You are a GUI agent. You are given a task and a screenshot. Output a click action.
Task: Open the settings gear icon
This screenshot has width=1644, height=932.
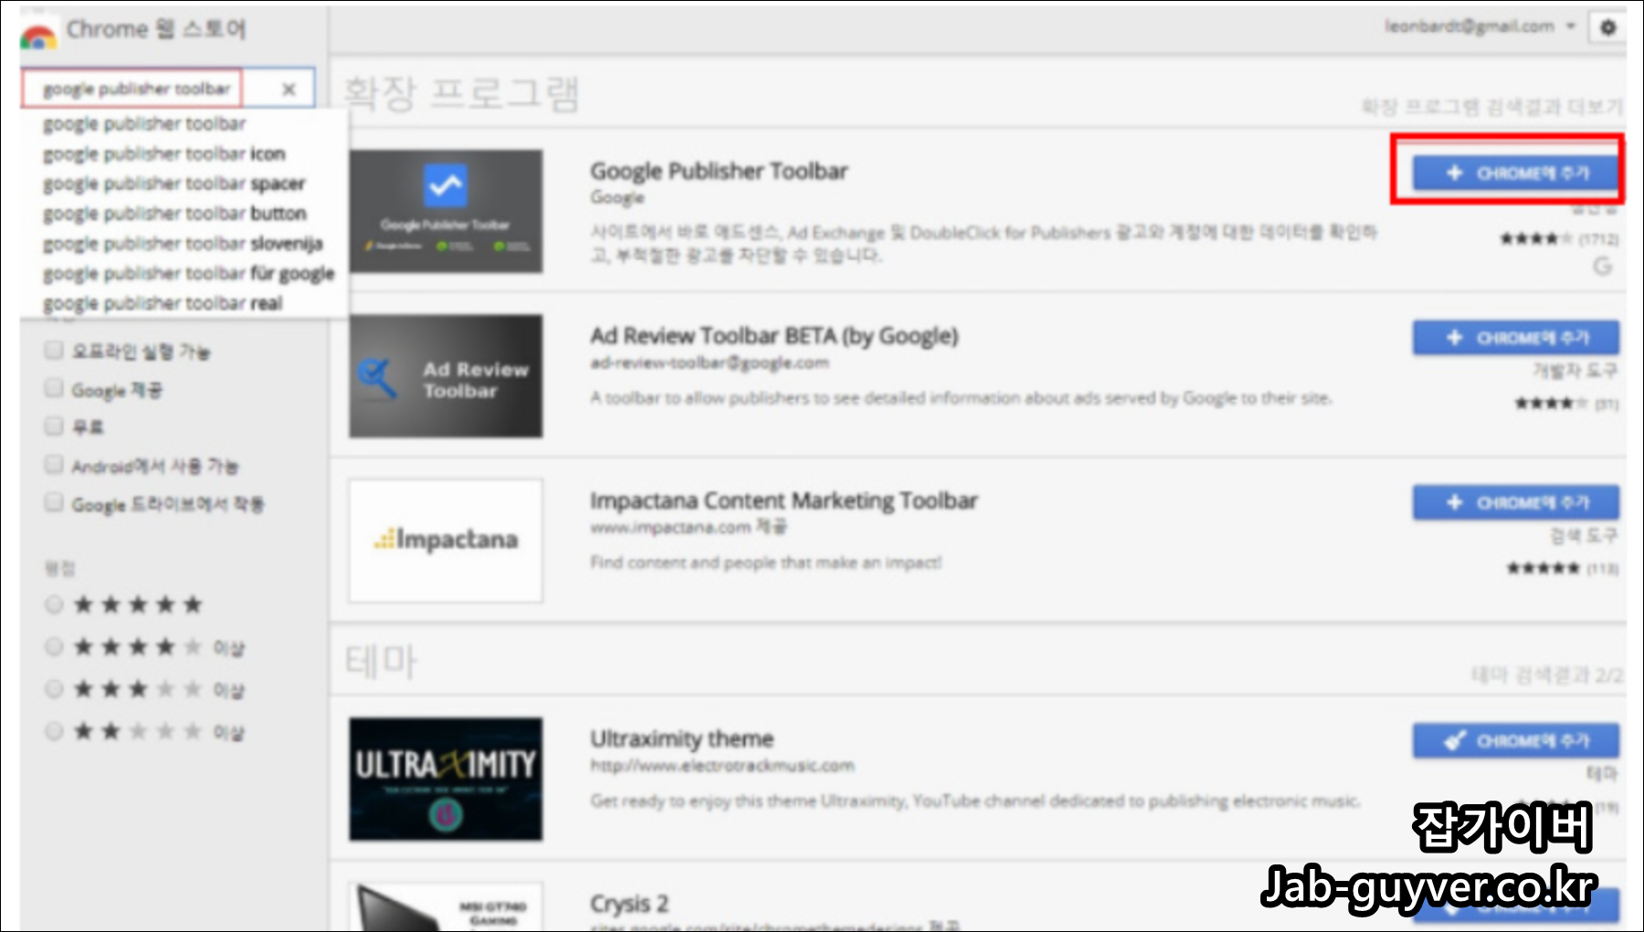click(x=1607, y=27)
